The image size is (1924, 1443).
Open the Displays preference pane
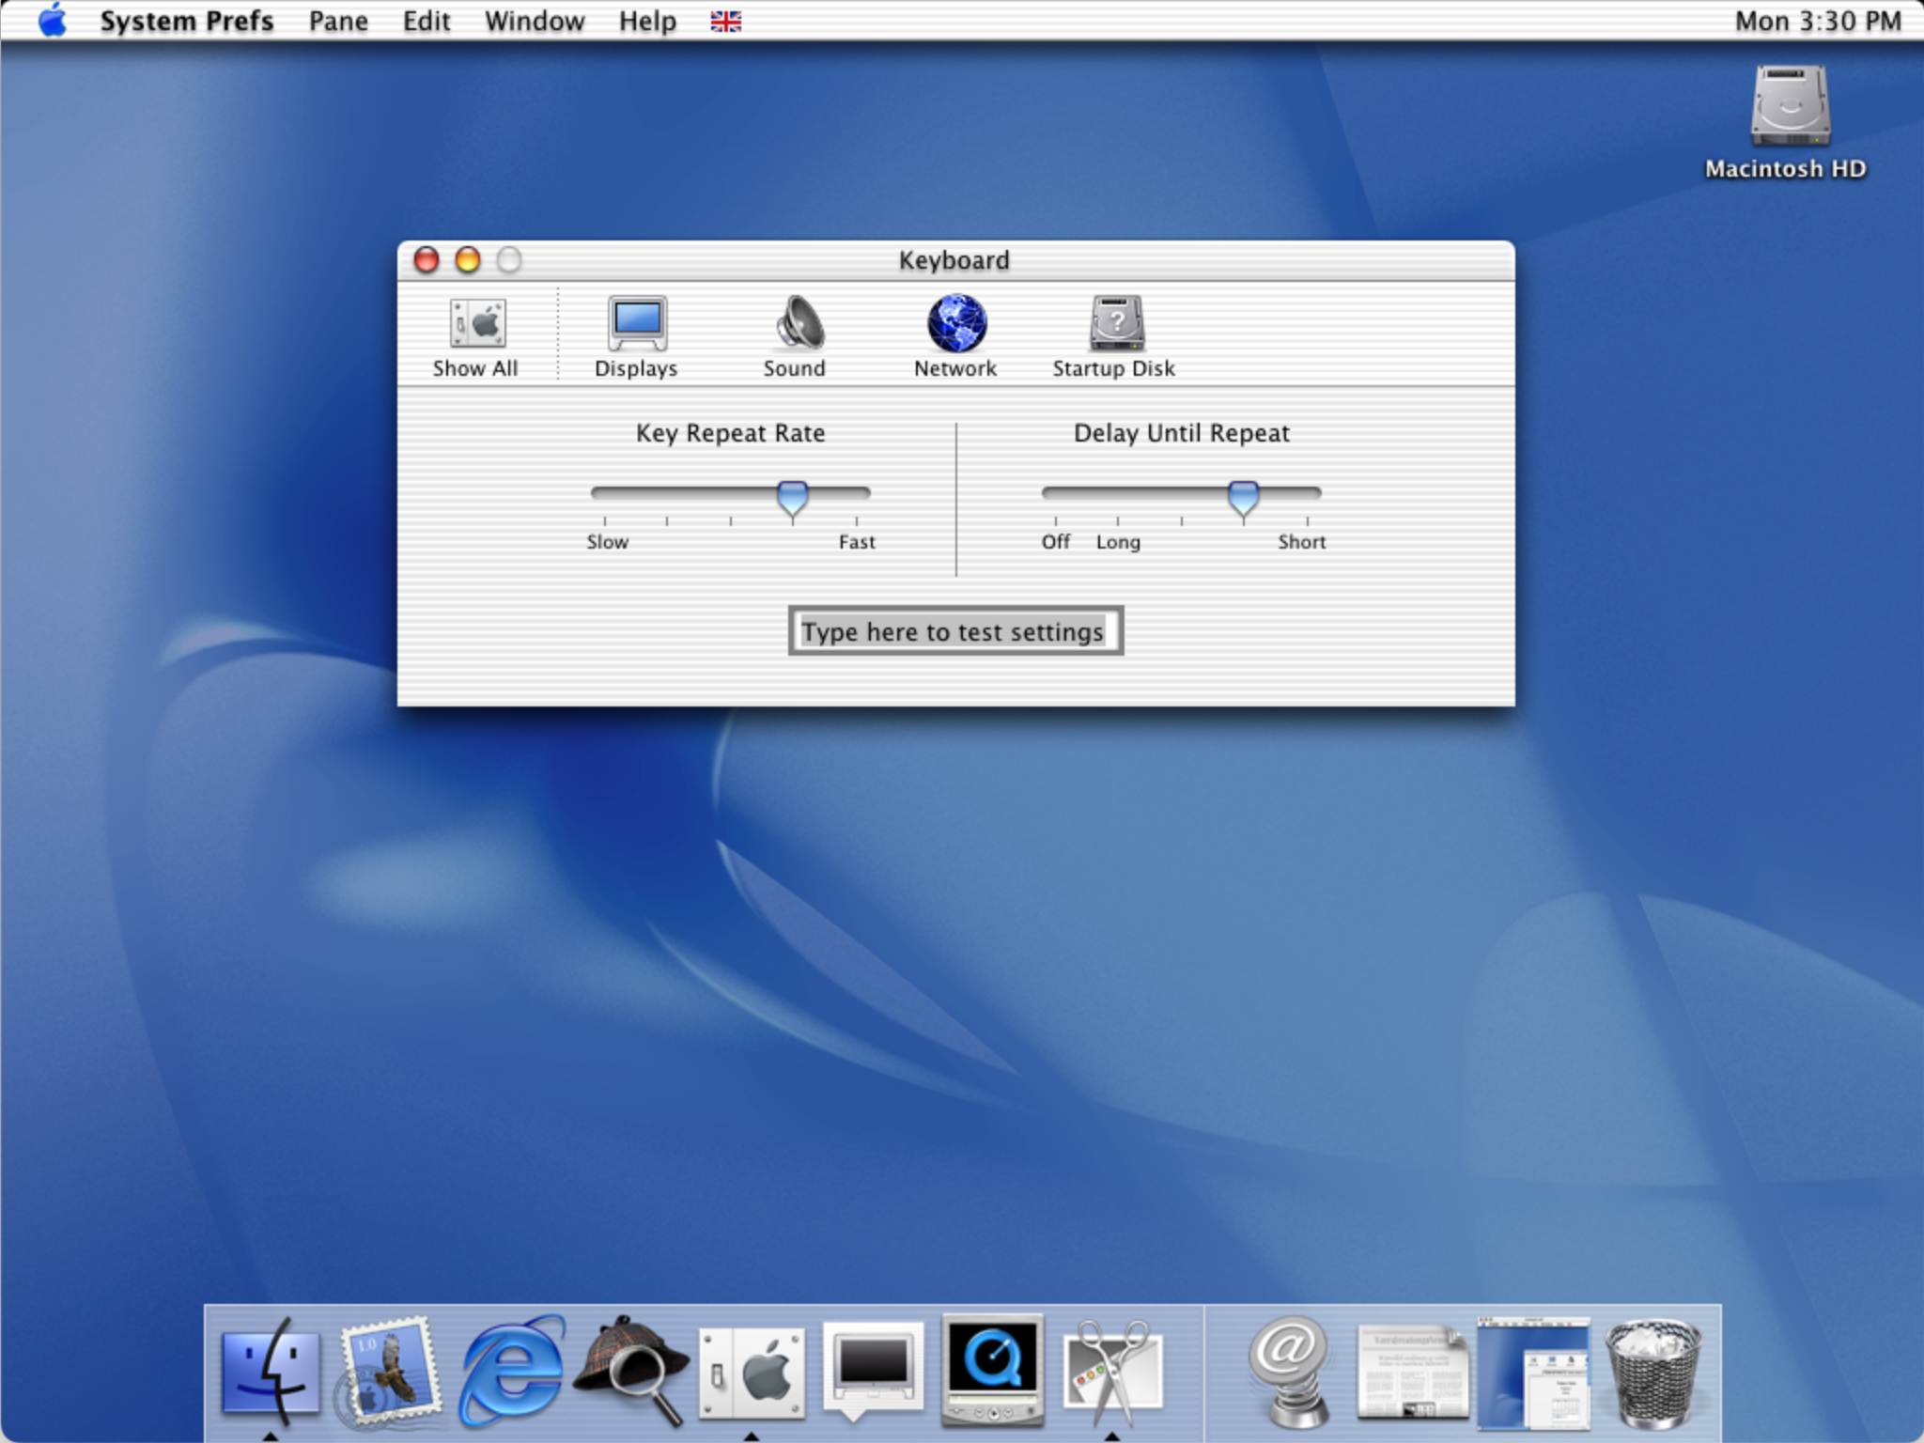click(x=636, y=338)
